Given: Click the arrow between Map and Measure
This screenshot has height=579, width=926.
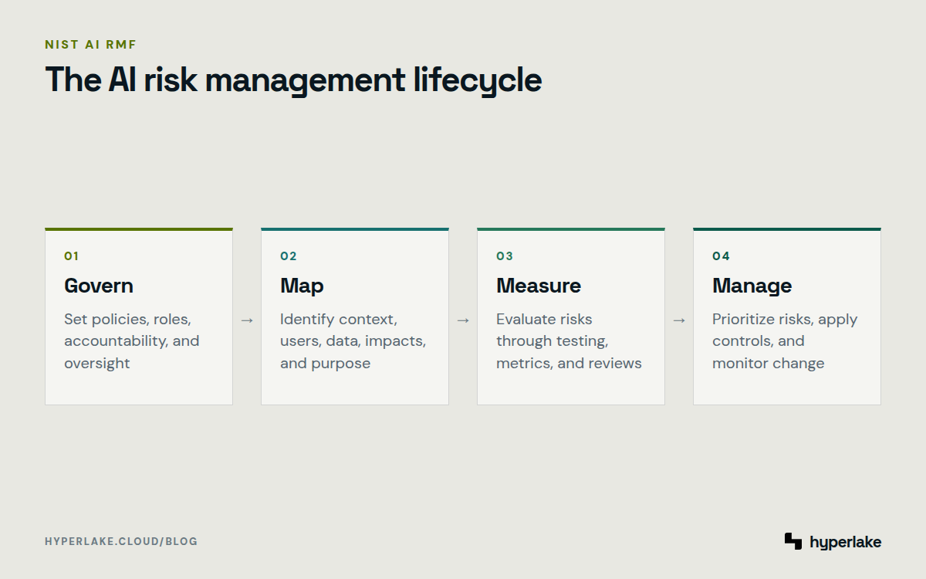Looking at the screenshot, I should coord(463,320).
